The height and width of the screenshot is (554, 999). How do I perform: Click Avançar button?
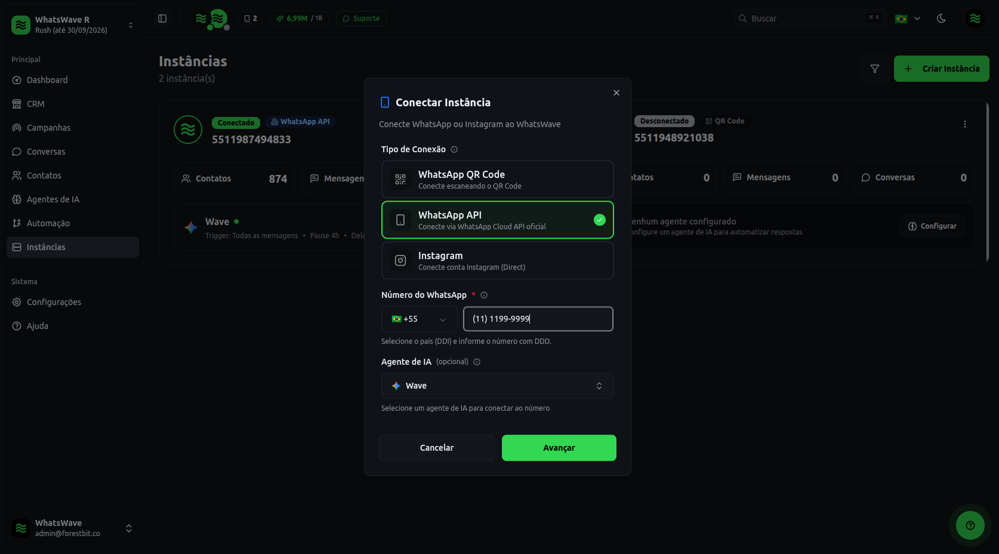pos(559,448)
